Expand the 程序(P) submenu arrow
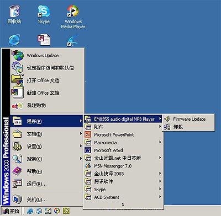Screen dimensions: 221x216 pos(81,121)
